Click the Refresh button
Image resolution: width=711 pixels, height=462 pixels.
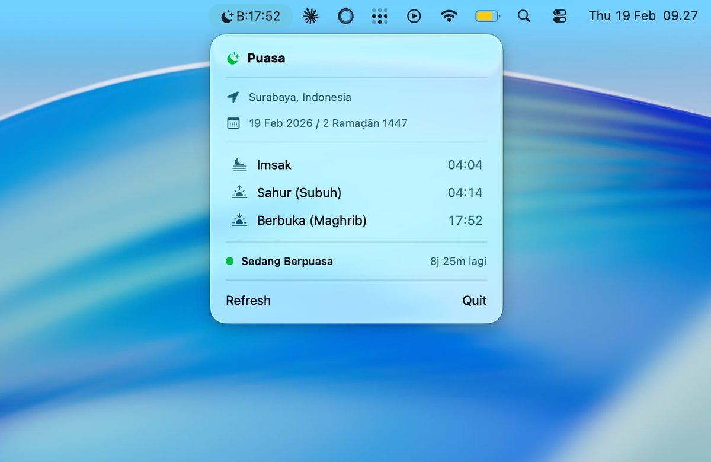click(x=248, y=301)
